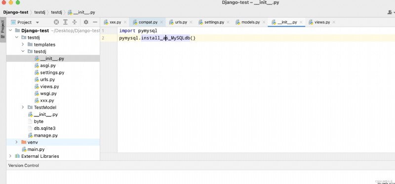Select main.py in project tree
Screen dimensions: 395x184
point(36,149)
